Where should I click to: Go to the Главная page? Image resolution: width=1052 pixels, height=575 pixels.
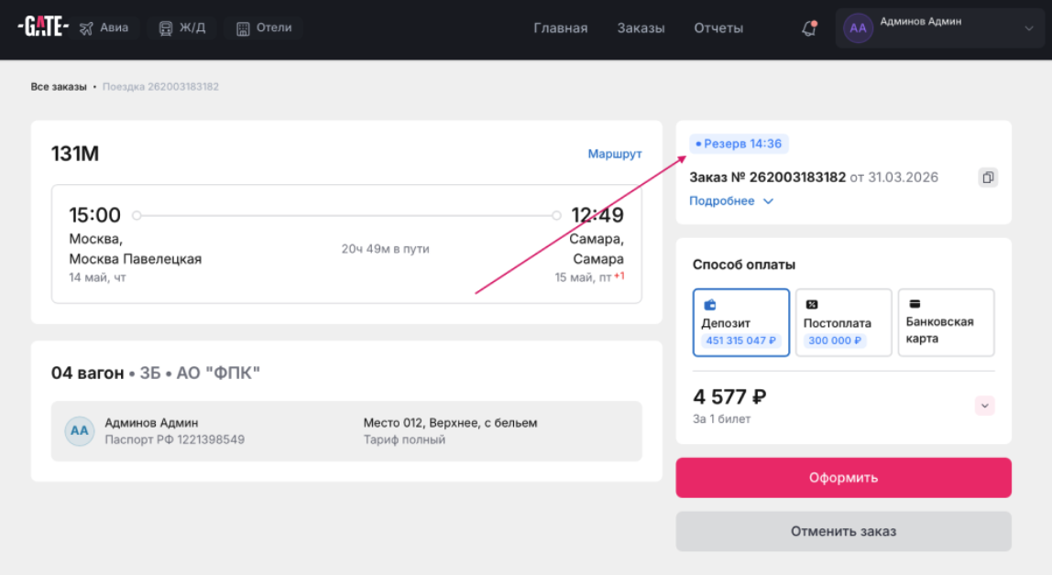[560, 28]
